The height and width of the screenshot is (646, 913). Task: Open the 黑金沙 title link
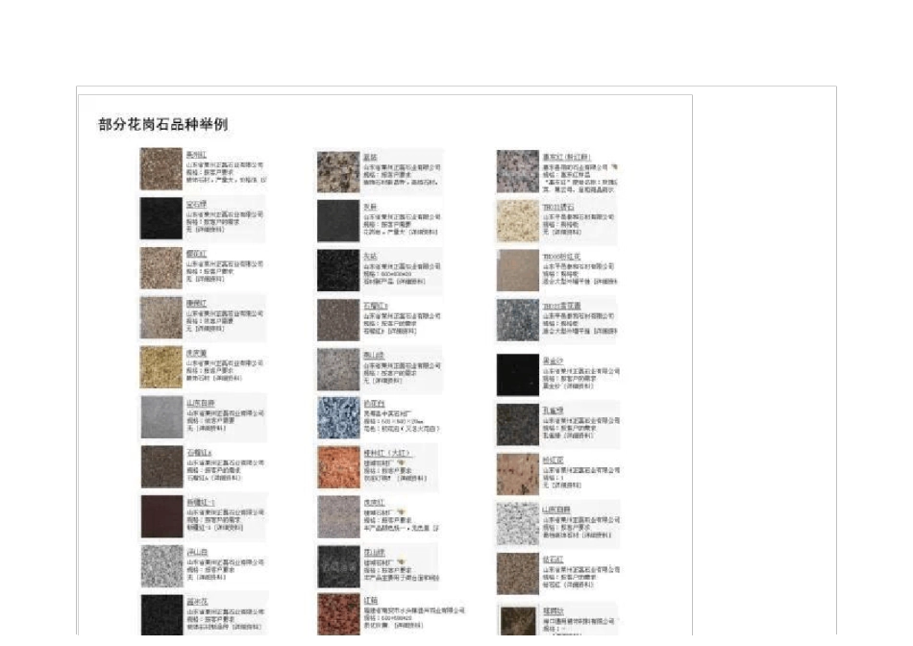[x=553, y=360]
